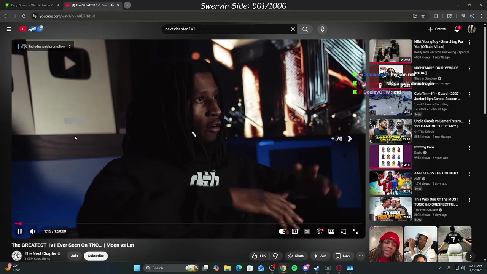
Task: Click the Ask button under the video
Action: (x=320, y=256)
